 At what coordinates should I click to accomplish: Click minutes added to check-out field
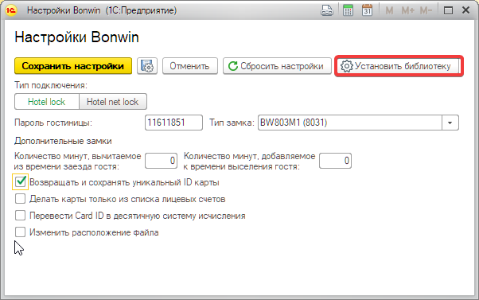tap(335, 161)
